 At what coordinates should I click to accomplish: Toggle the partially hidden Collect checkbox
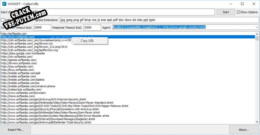point(3,20)
